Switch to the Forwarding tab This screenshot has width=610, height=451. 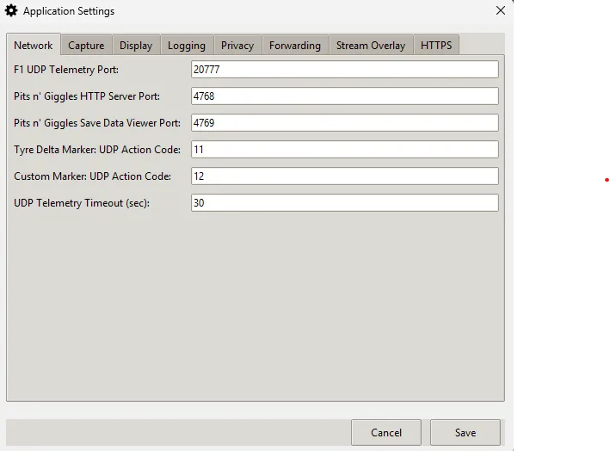point(295,46)
